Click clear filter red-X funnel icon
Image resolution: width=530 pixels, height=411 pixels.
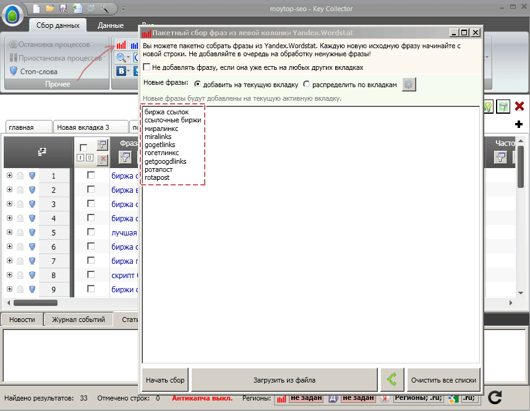coord(102,159)
